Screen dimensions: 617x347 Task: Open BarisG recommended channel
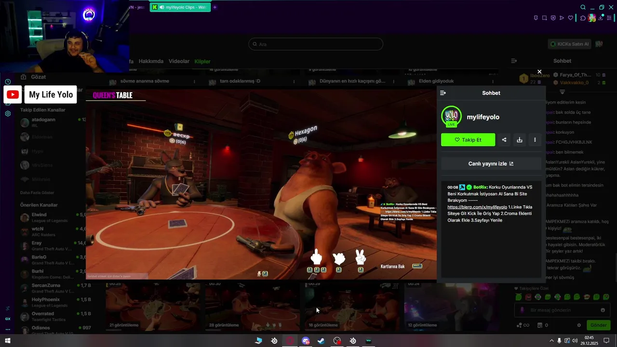click(53, 260)
